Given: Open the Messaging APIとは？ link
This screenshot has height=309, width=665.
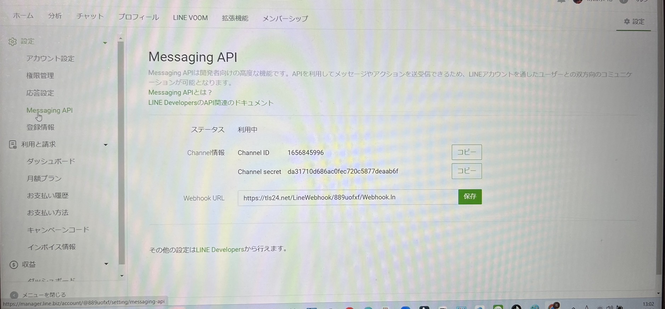Looking at the screenshot, I should point(180,92).
